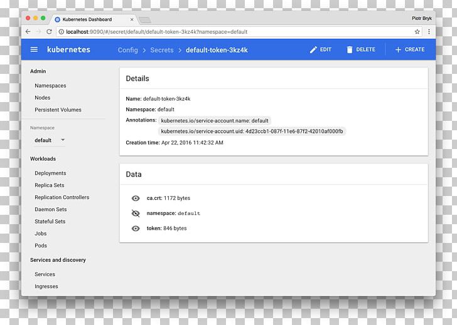Screen dimensions: 457x325
Task: Open Daemon Sets in the sidebar
Action: click(x=51, y=209)
